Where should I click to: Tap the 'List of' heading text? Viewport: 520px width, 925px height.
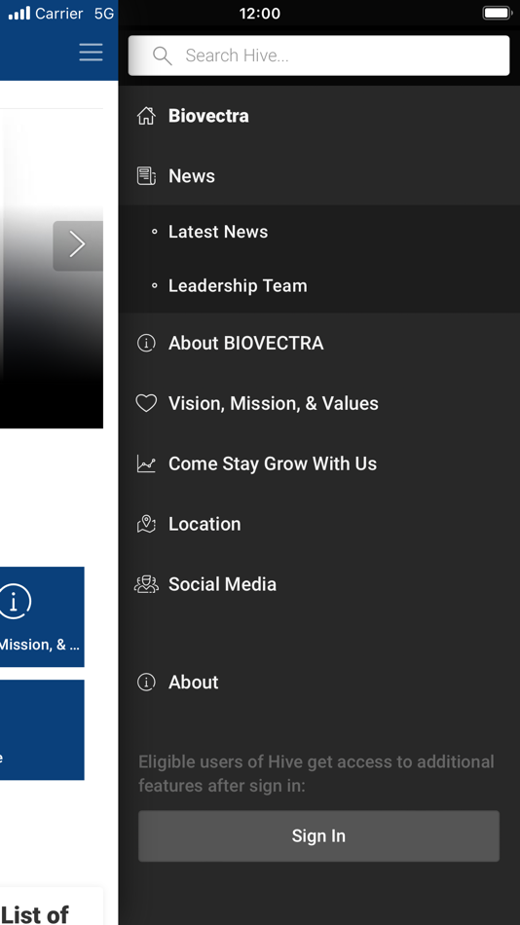point(35,915)
